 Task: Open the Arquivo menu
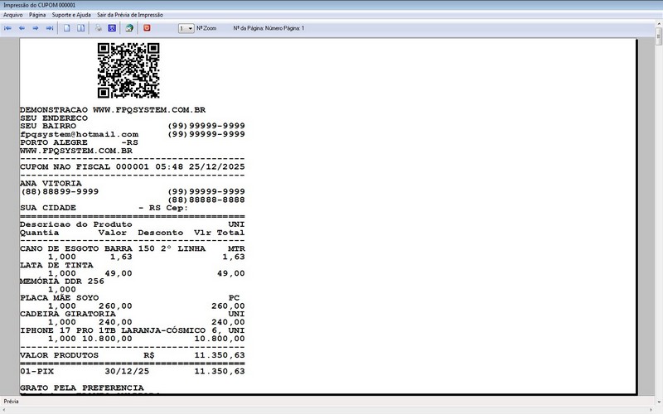12,15
